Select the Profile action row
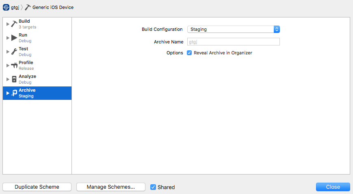The height and width of the screenshot is (194, 353). [x=37, y=65]
